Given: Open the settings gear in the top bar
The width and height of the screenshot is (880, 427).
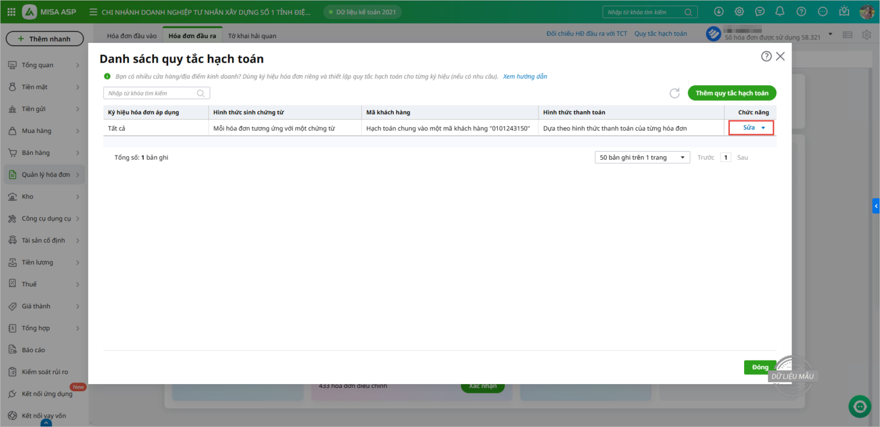Looking at the screenshot, I should 739,12.
